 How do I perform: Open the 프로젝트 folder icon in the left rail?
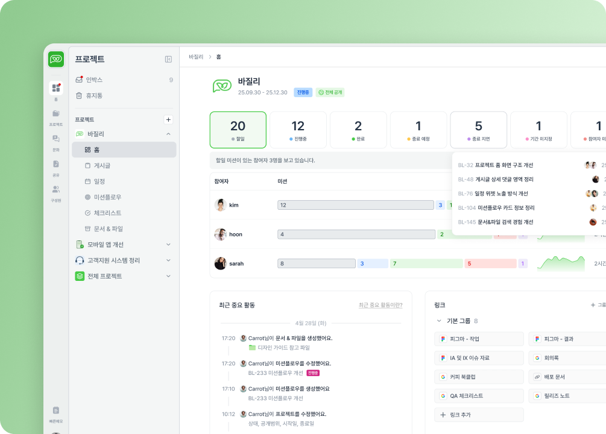pyautogui.click(x=56, y=113)
